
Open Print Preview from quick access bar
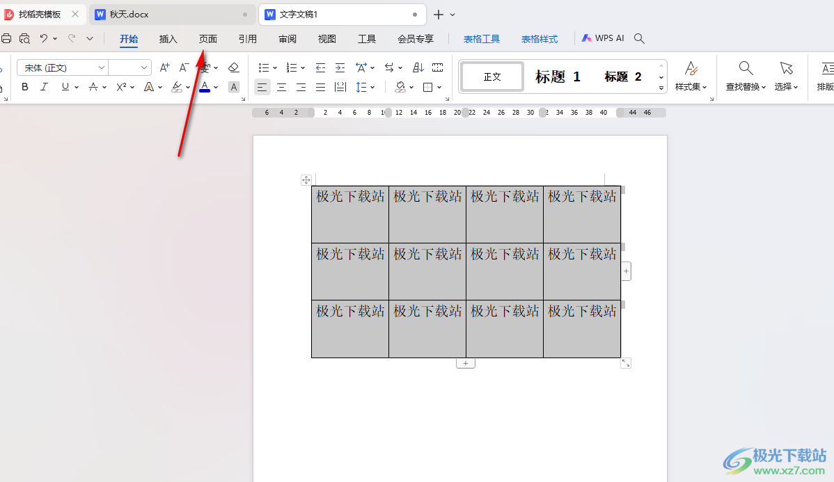(24, 38)
